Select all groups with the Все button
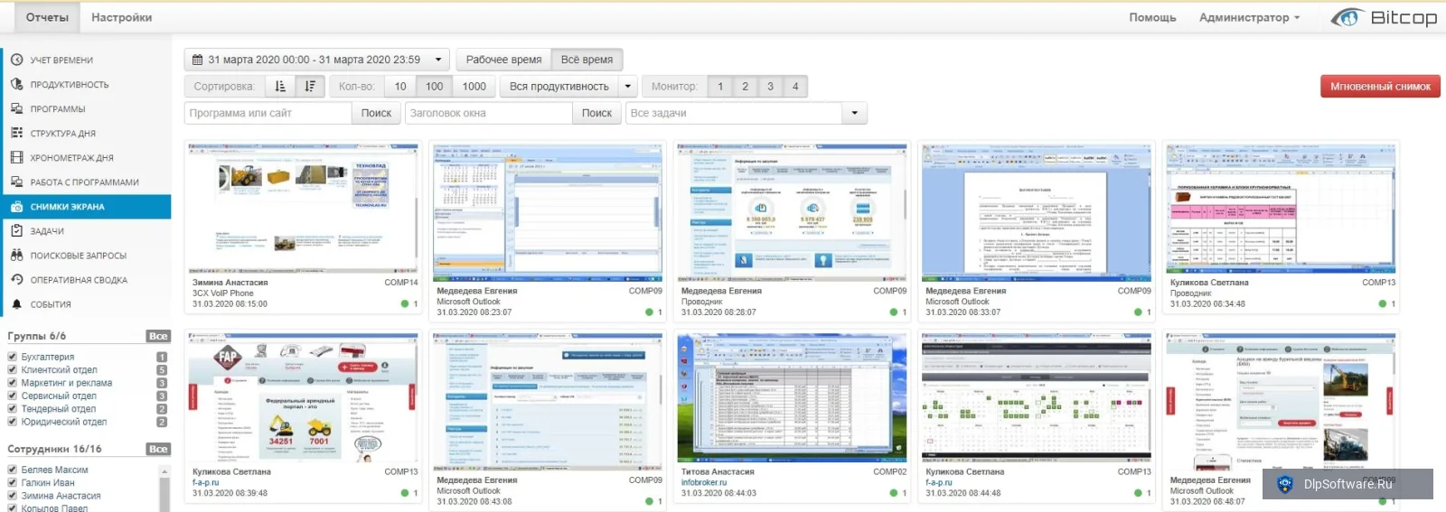1446x512 pixels. pyautogui.click(x=158, y=336)
